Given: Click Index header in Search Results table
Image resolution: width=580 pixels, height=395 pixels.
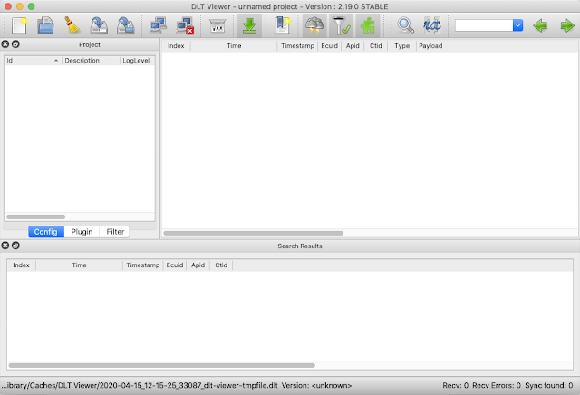Looking at the screenshot, I should coord(21,265).
